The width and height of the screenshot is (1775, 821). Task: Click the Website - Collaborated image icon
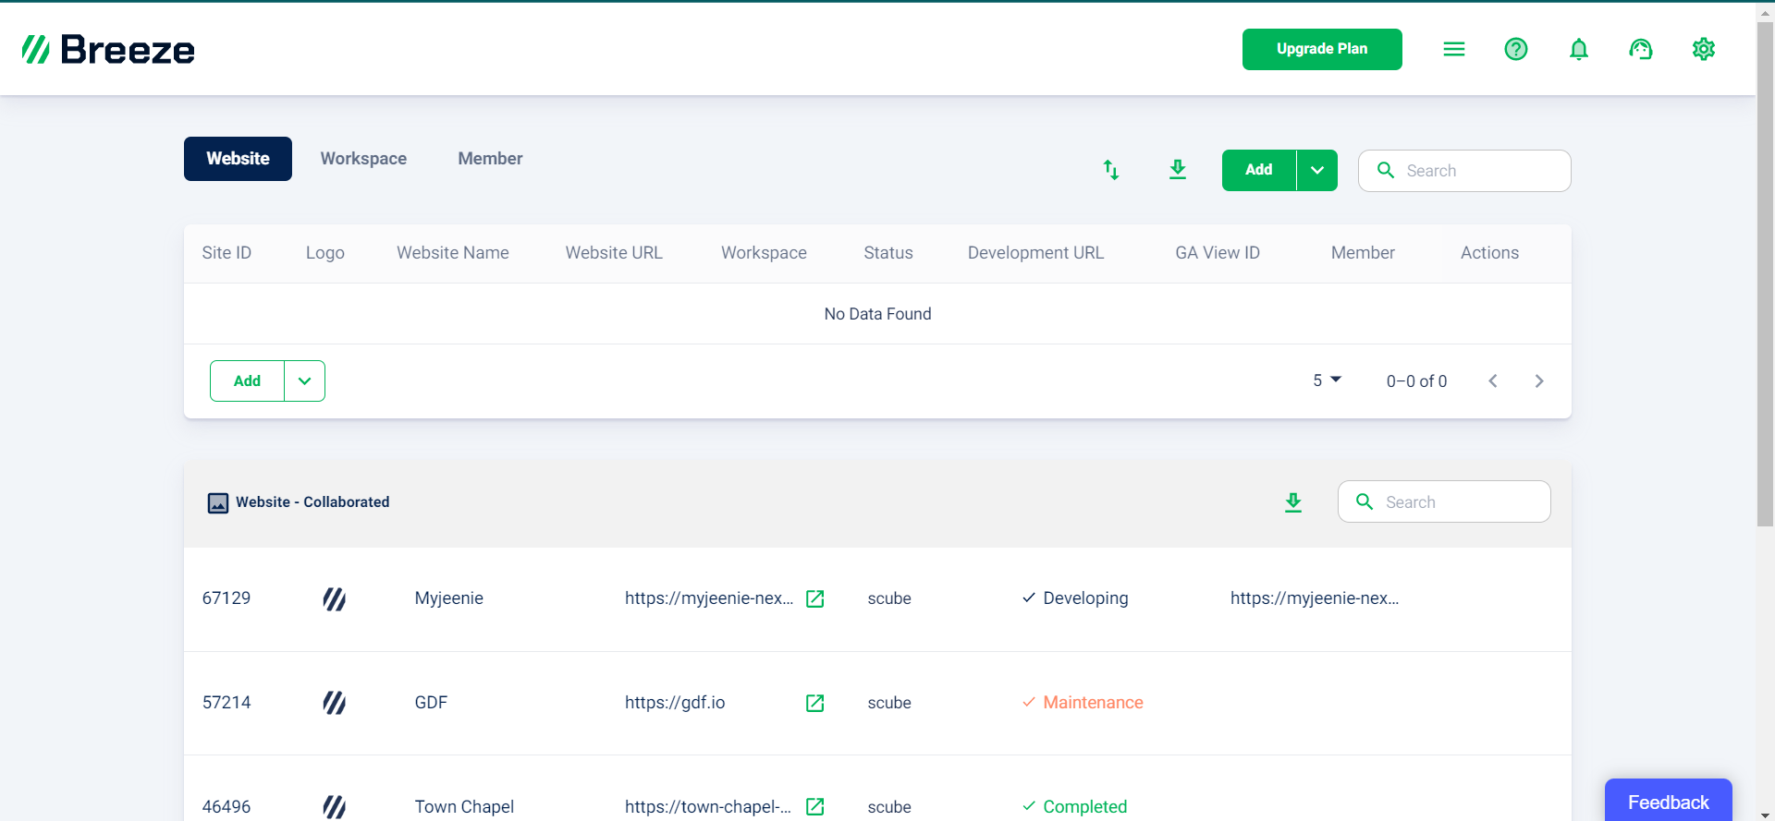click(x=218, y=502)
